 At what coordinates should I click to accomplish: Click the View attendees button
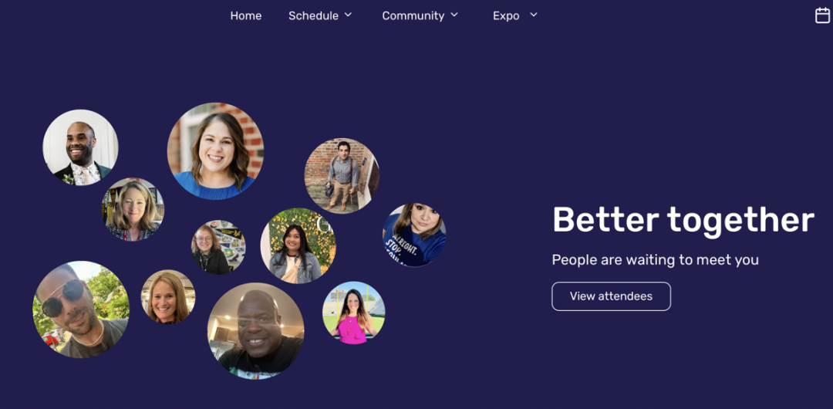pyautogui.click(x=611, y=296)
